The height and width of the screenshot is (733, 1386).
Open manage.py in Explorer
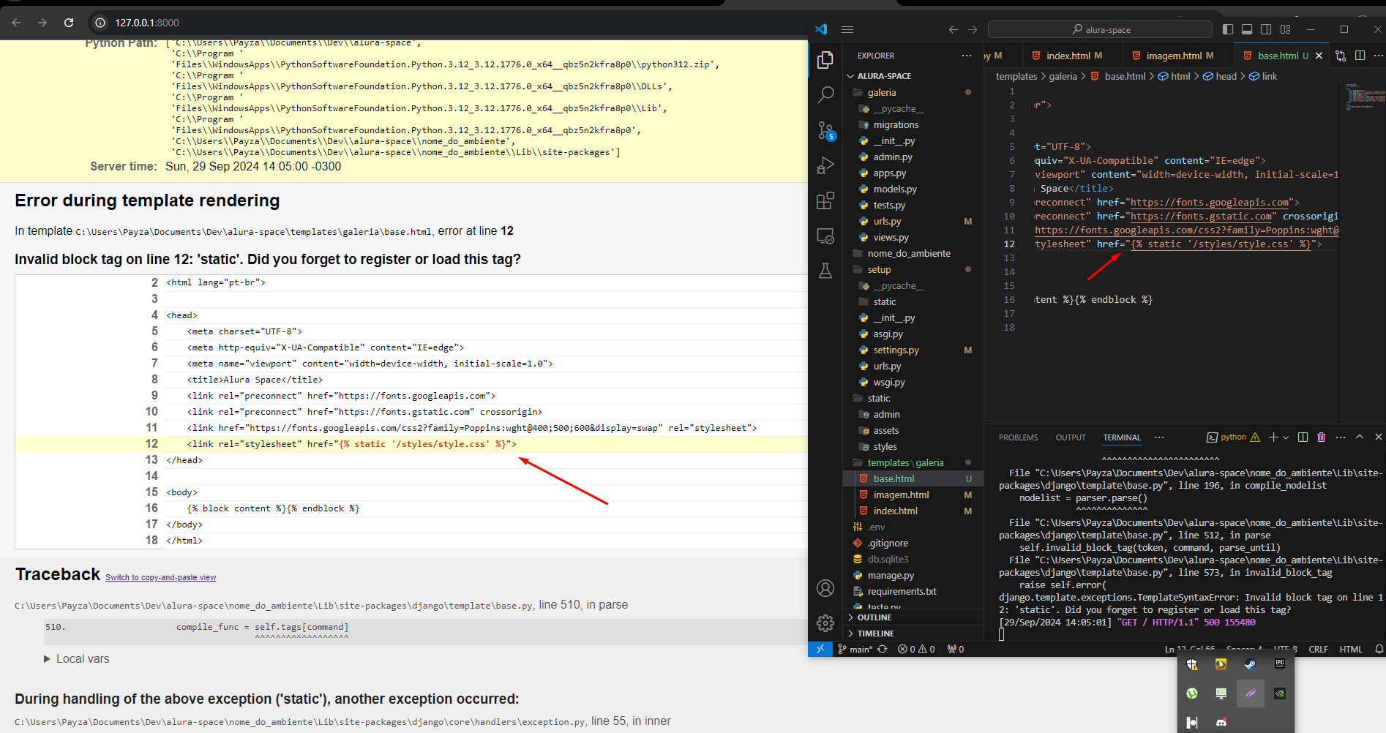coord(913,575)
